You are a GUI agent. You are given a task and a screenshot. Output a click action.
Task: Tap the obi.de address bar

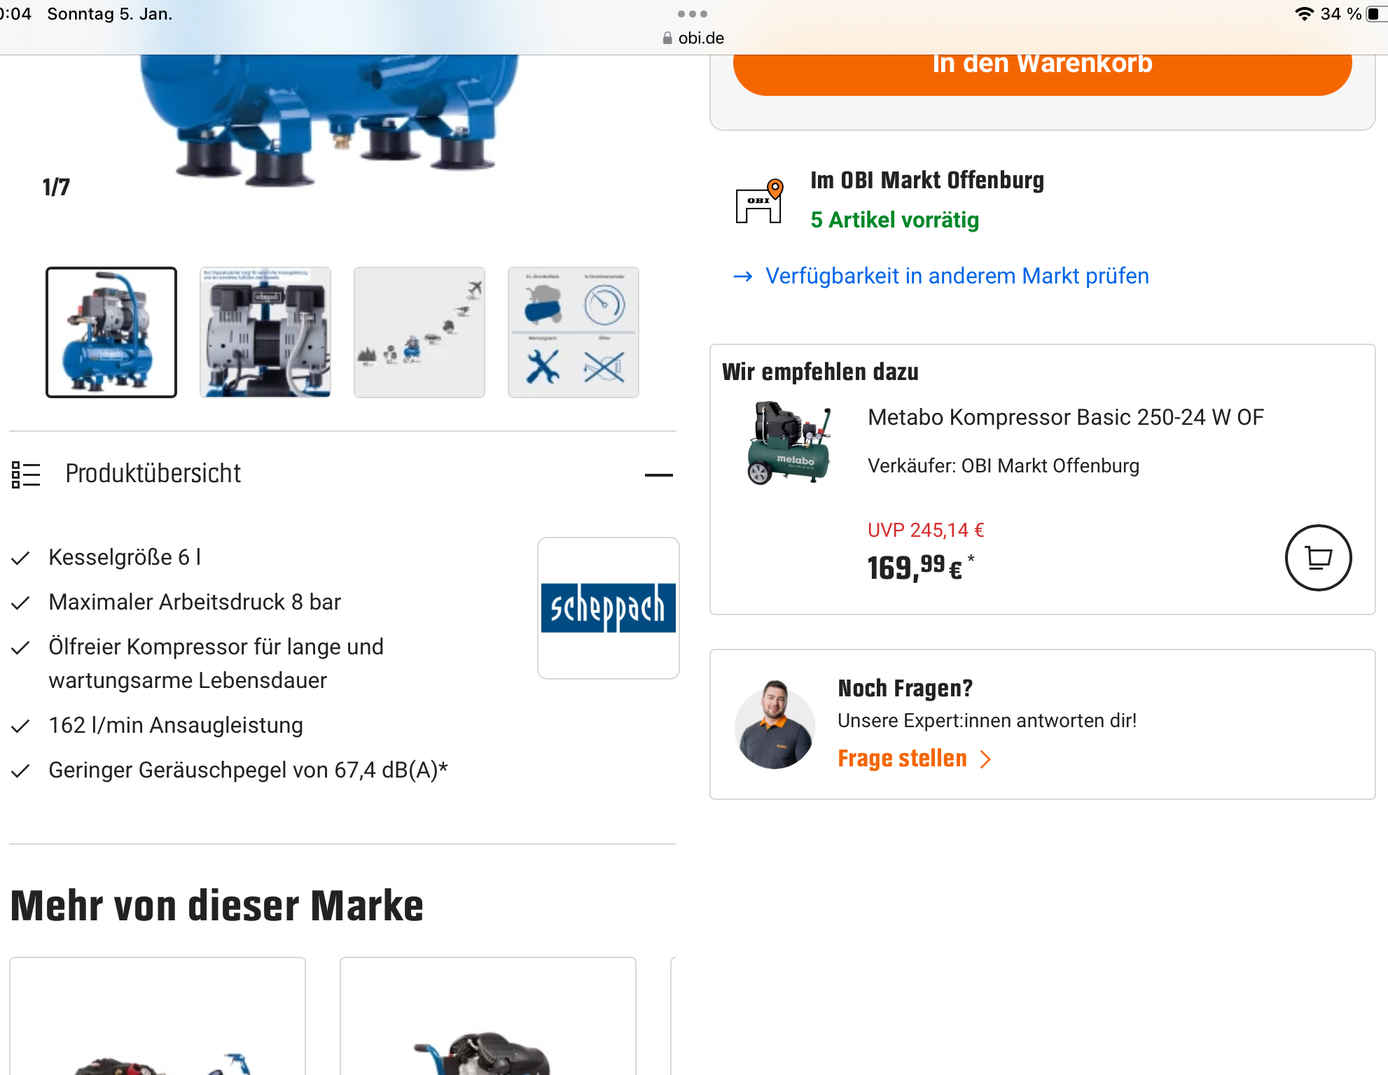(x=693, y=38)
